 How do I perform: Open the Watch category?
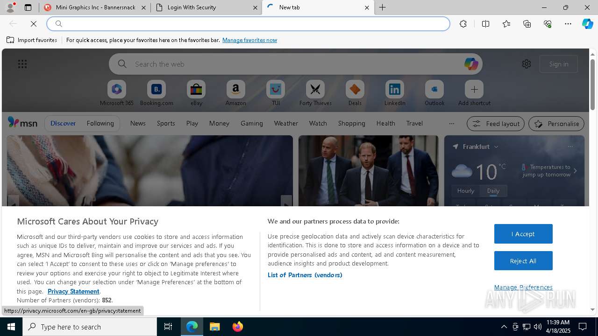[x=318, y=123]
